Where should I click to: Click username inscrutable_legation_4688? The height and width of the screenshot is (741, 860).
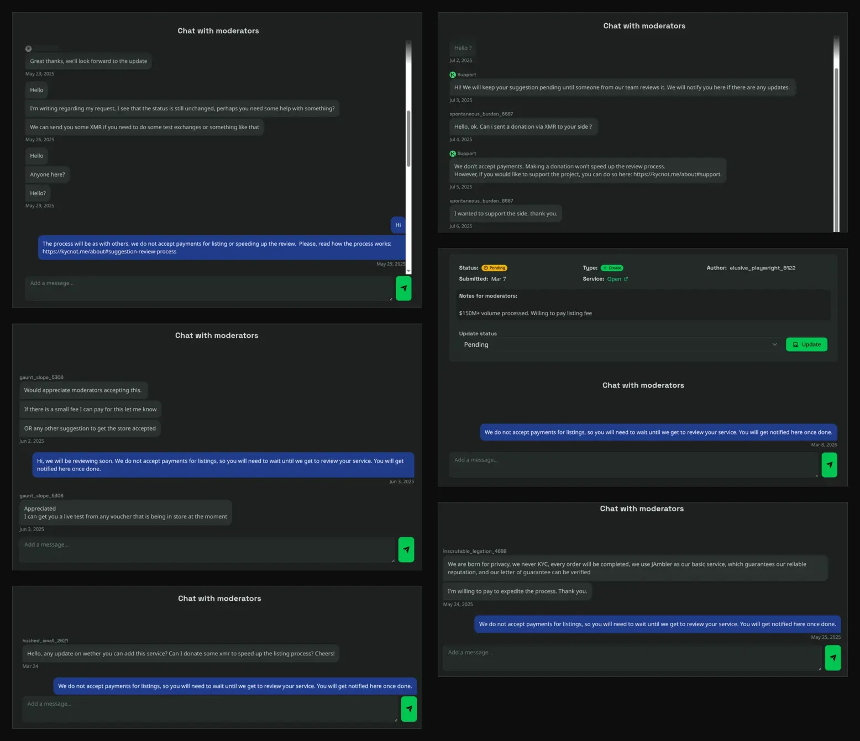pos(475,551)
